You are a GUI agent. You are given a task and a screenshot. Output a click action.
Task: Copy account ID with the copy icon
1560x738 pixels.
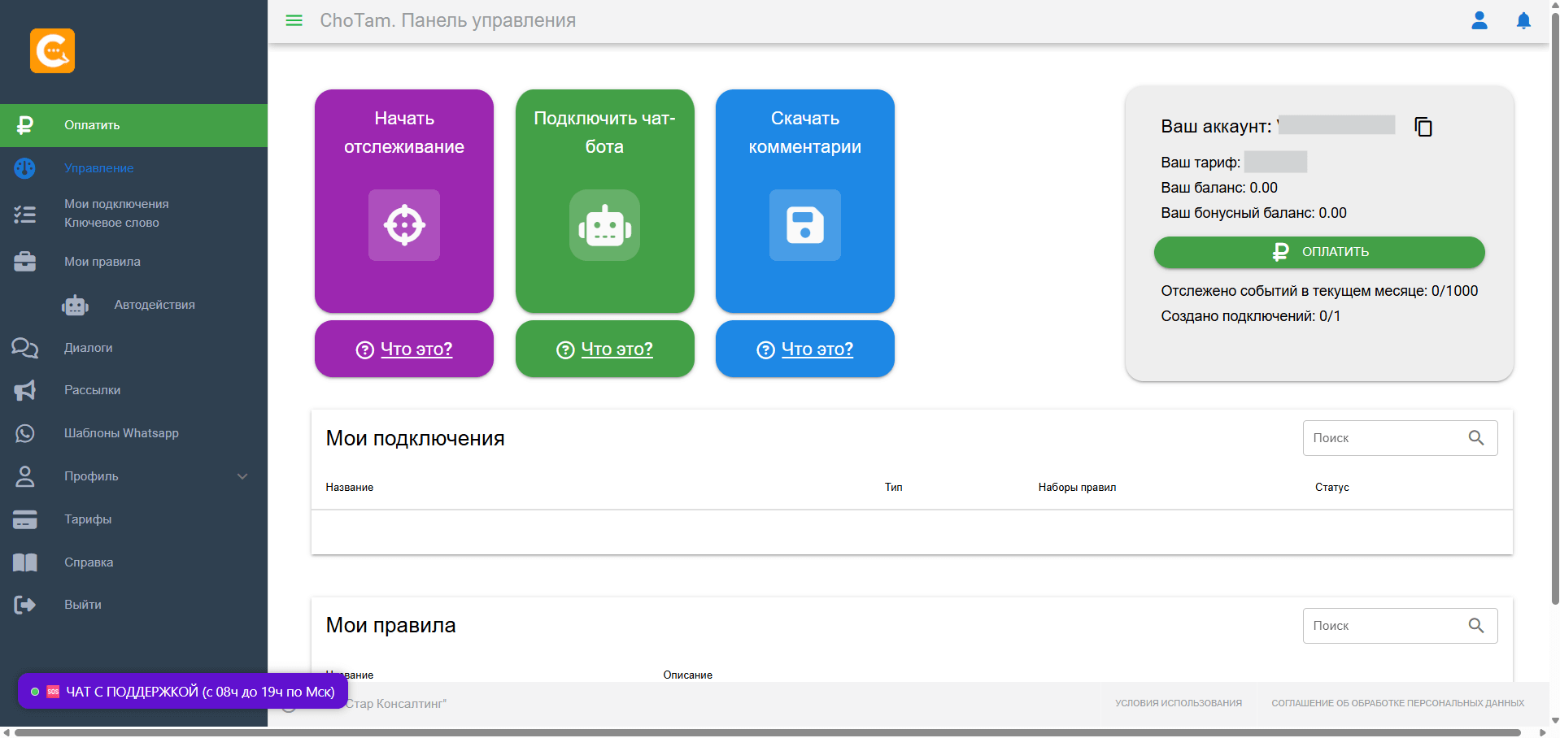[1423, 127]
